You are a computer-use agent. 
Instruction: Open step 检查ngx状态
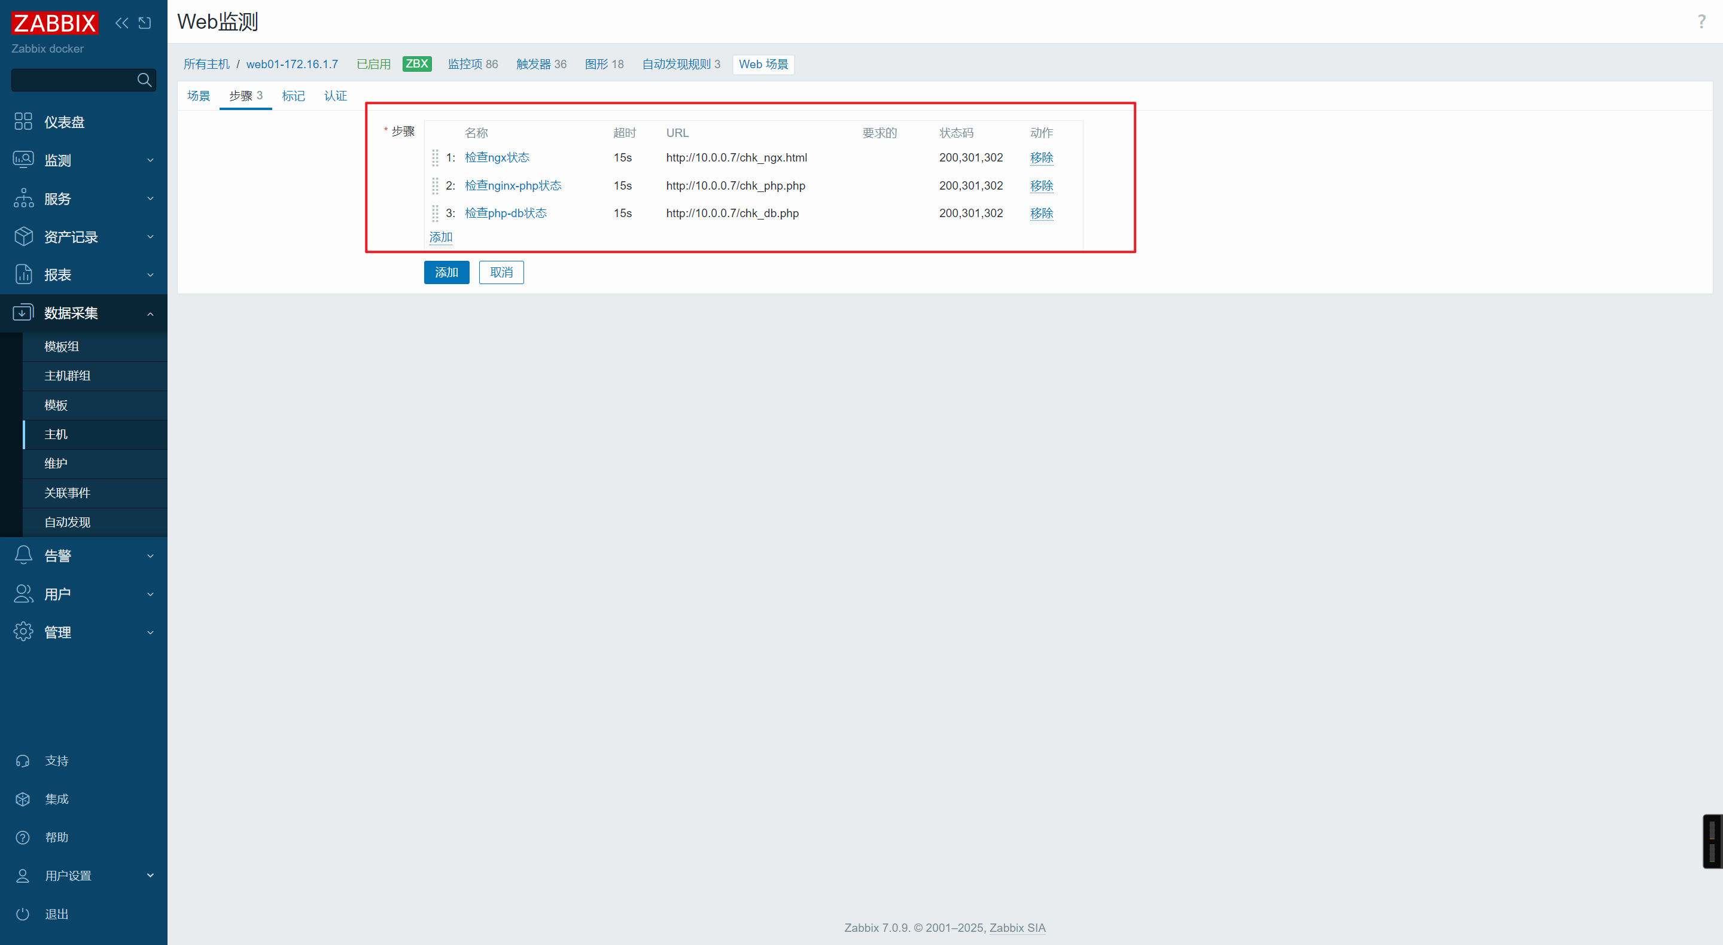(497, 158)
